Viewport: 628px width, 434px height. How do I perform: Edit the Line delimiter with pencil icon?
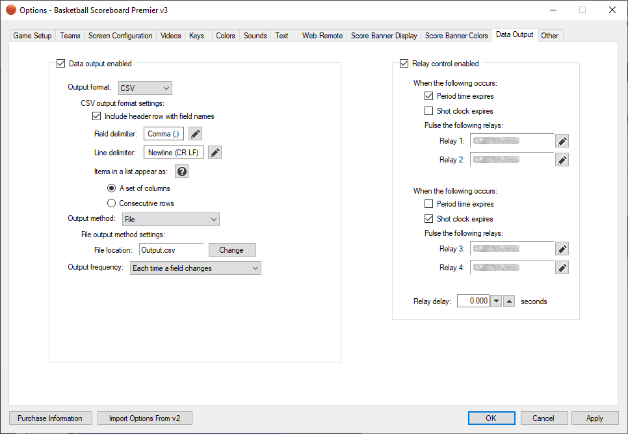[215, 153]
